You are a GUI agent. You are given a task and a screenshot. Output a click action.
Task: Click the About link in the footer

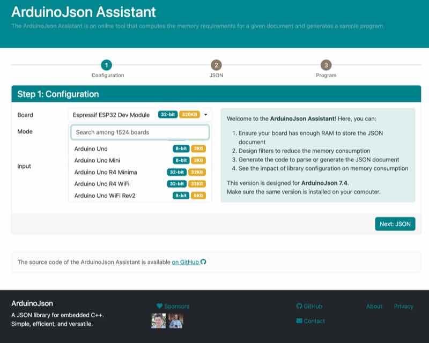(374, 306)
